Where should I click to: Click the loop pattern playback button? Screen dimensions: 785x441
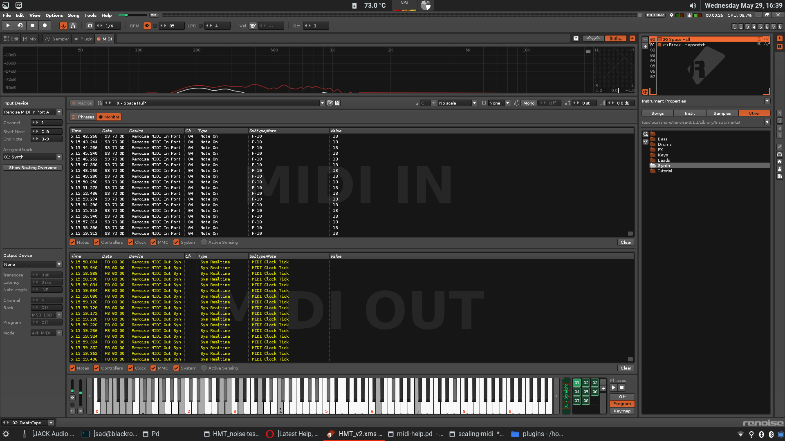[20, 25]
